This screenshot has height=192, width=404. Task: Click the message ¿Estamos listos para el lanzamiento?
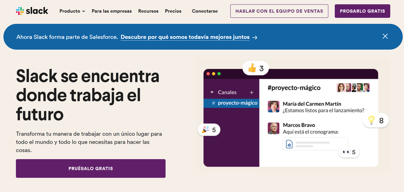324,110
